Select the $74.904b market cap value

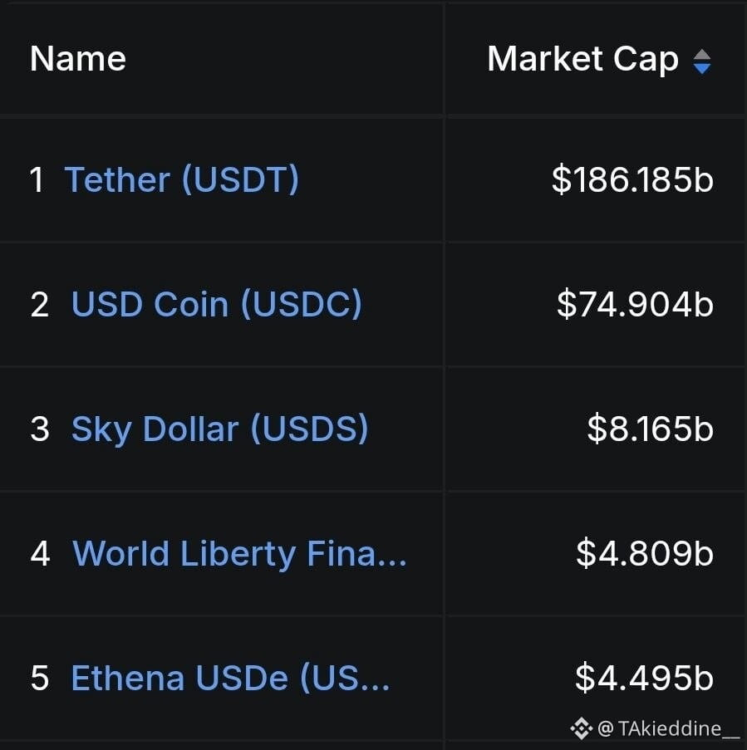(x=635, y=304)
